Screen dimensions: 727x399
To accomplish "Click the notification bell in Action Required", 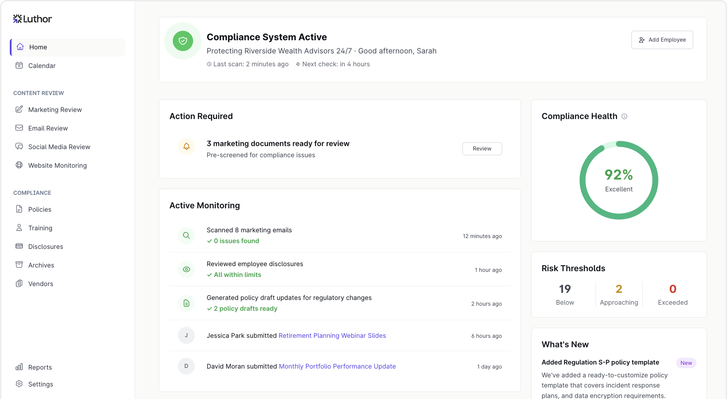I will point(186,146).
